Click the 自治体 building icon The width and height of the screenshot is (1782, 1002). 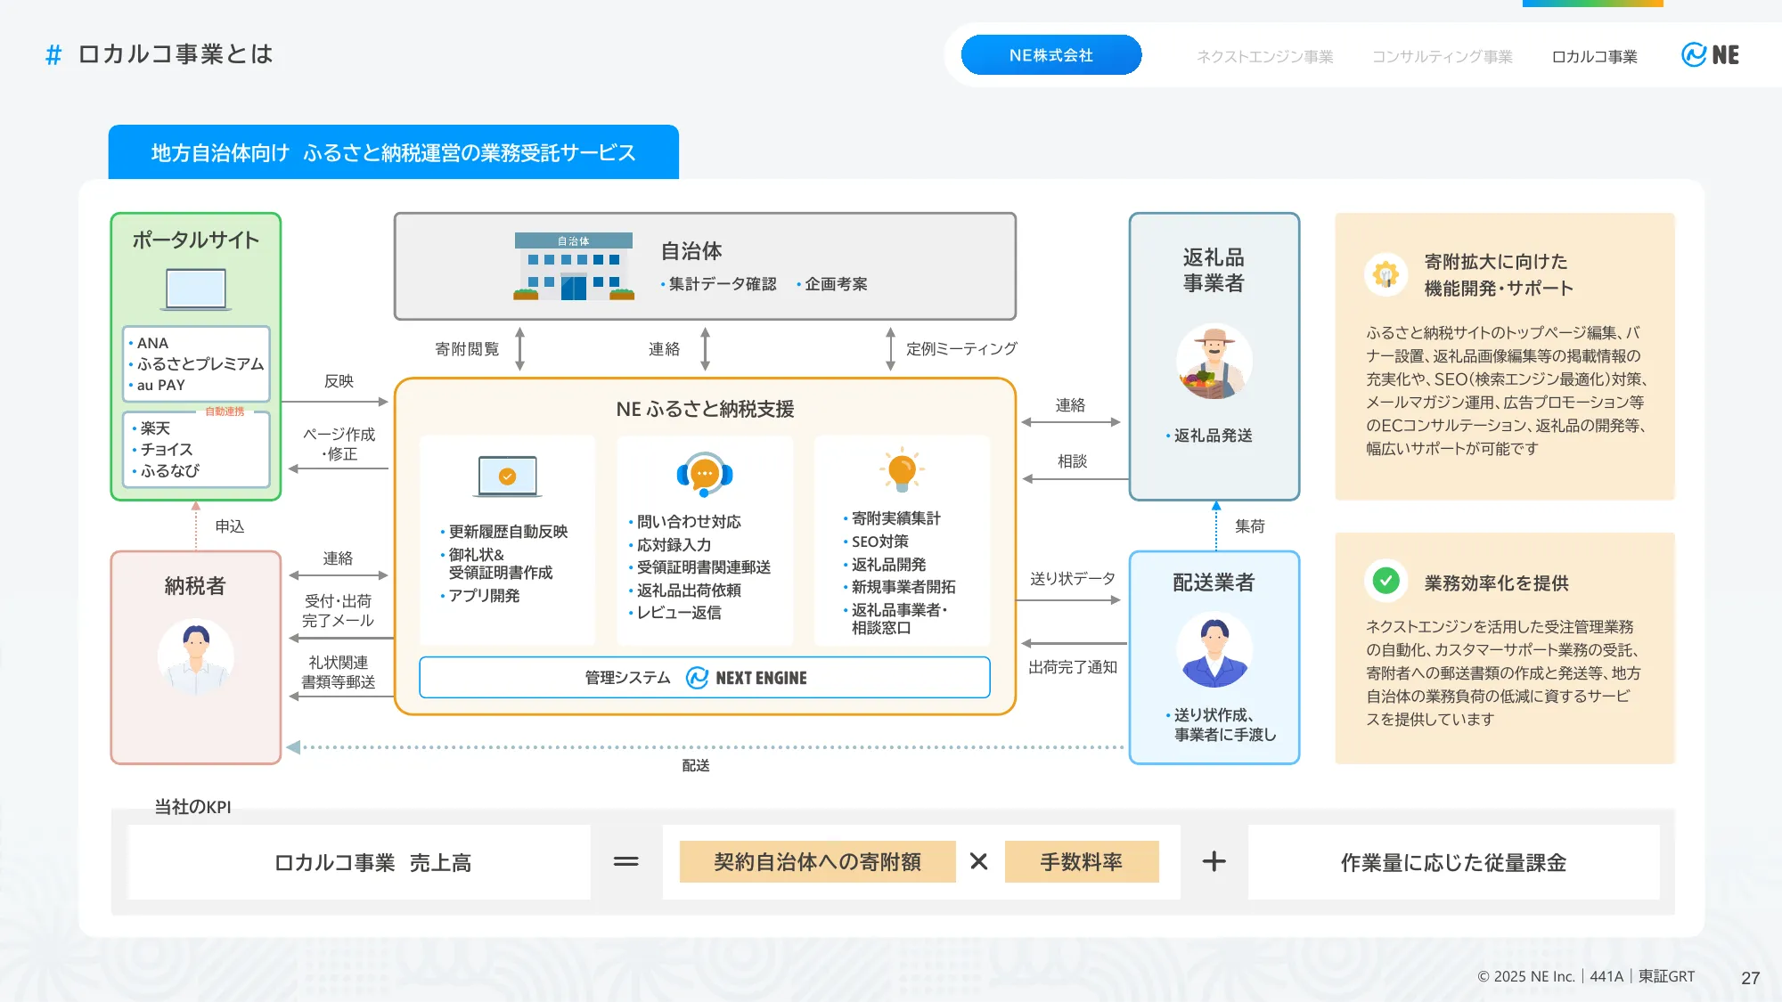(x=575, y=265)
